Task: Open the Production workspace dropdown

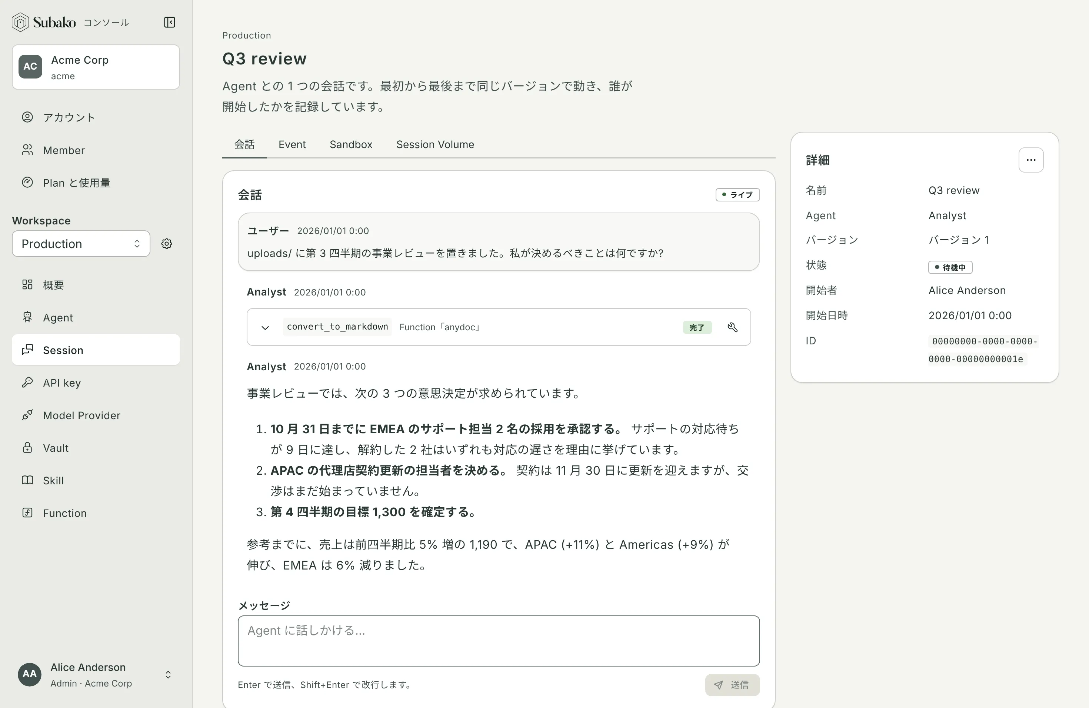Action: click(x=81, y=244)
